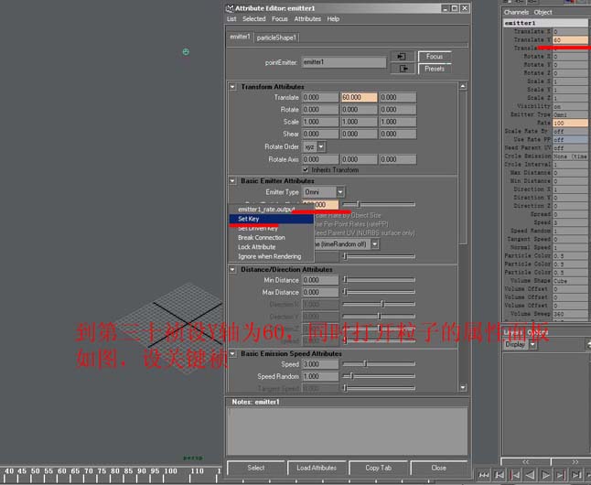Toggle the Inherits Transform checkbox
The width and height of the screenshot is (591, 485).
[306, 168]
